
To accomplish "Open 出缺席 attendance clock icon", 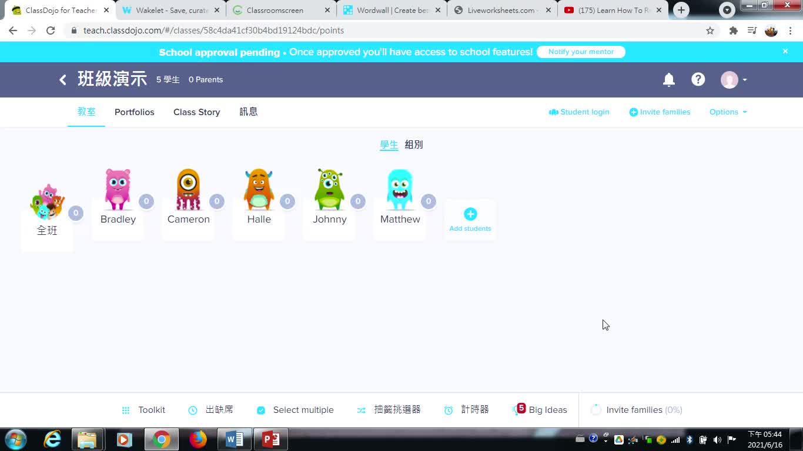I will point(193,410).
